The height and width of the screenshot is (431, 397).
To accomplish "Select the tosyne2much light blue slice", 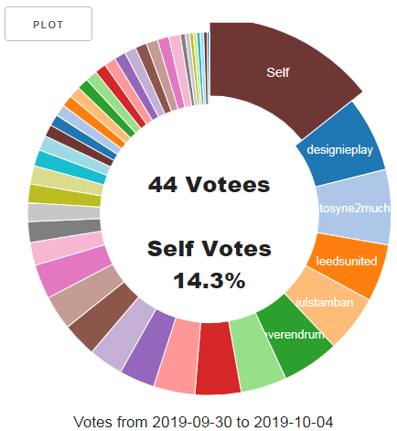I will [x=354, y=208].
